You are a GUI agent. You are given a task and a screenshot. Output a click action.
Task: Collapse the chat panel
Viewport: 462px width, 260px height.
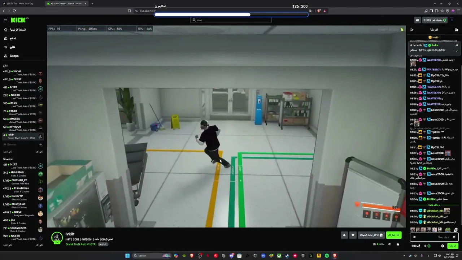tap(412, 30)
